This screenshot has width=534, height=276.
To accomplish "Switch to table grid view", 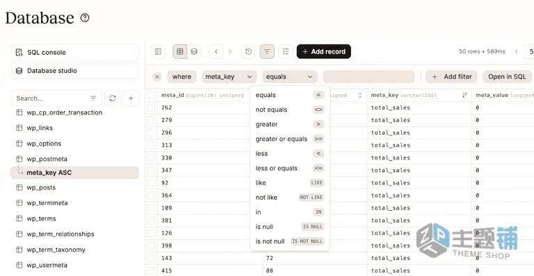I will click(x=180, y=51).
